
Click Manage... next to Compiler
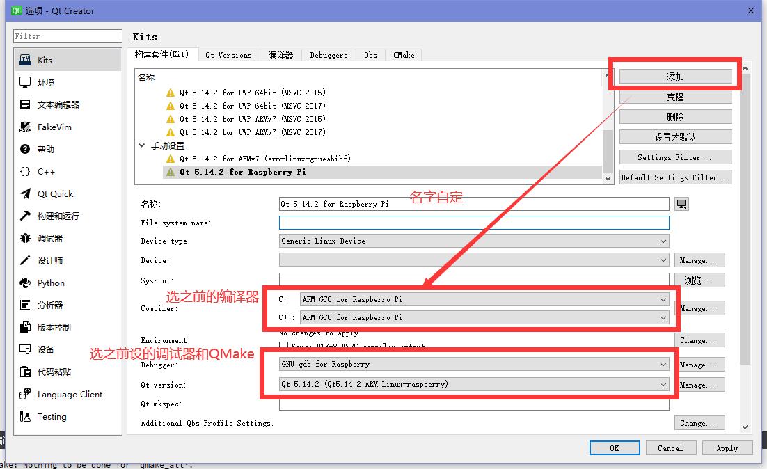coord(699,308)
